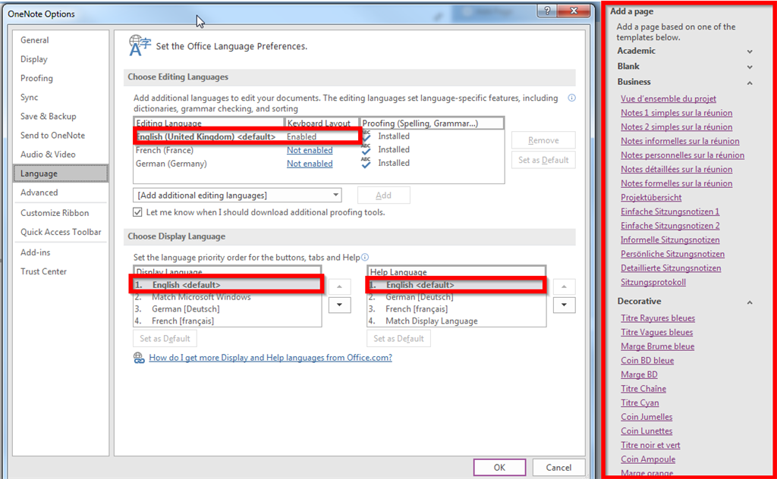Image resolution: width=777 pixels, height=479 pixels.
Task: Toggle 'Let me know when I should download' checkbox
Action: click(x=137, y=212)
